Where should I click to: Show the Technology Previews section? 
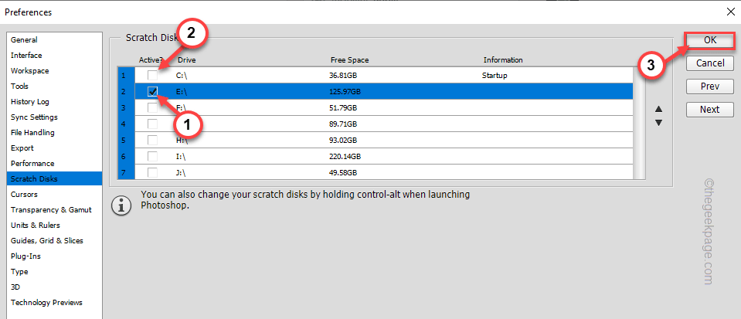pyautogui.click(x=46, y=302)
